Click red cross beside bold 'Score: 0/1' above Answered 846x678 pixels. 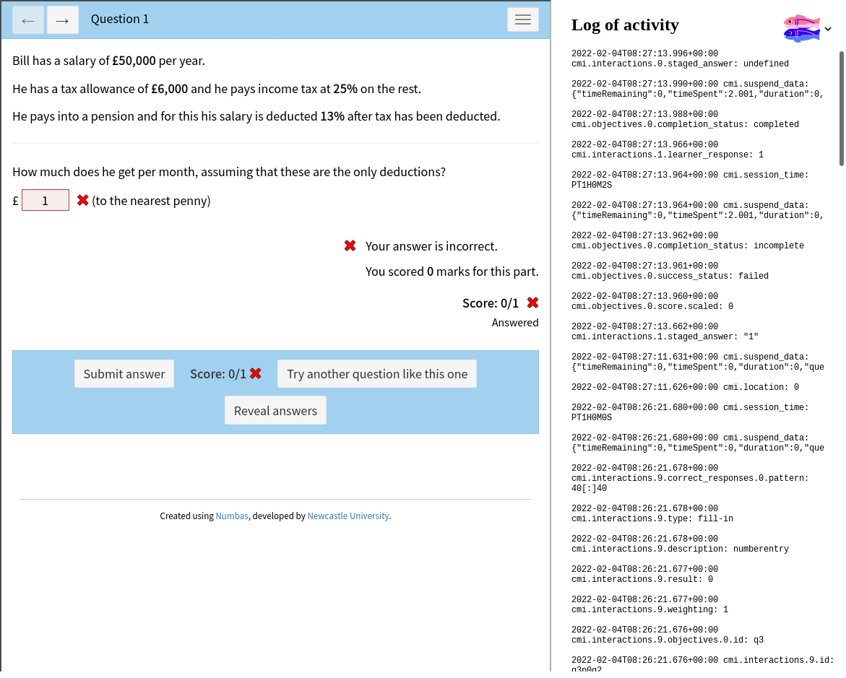532,303
